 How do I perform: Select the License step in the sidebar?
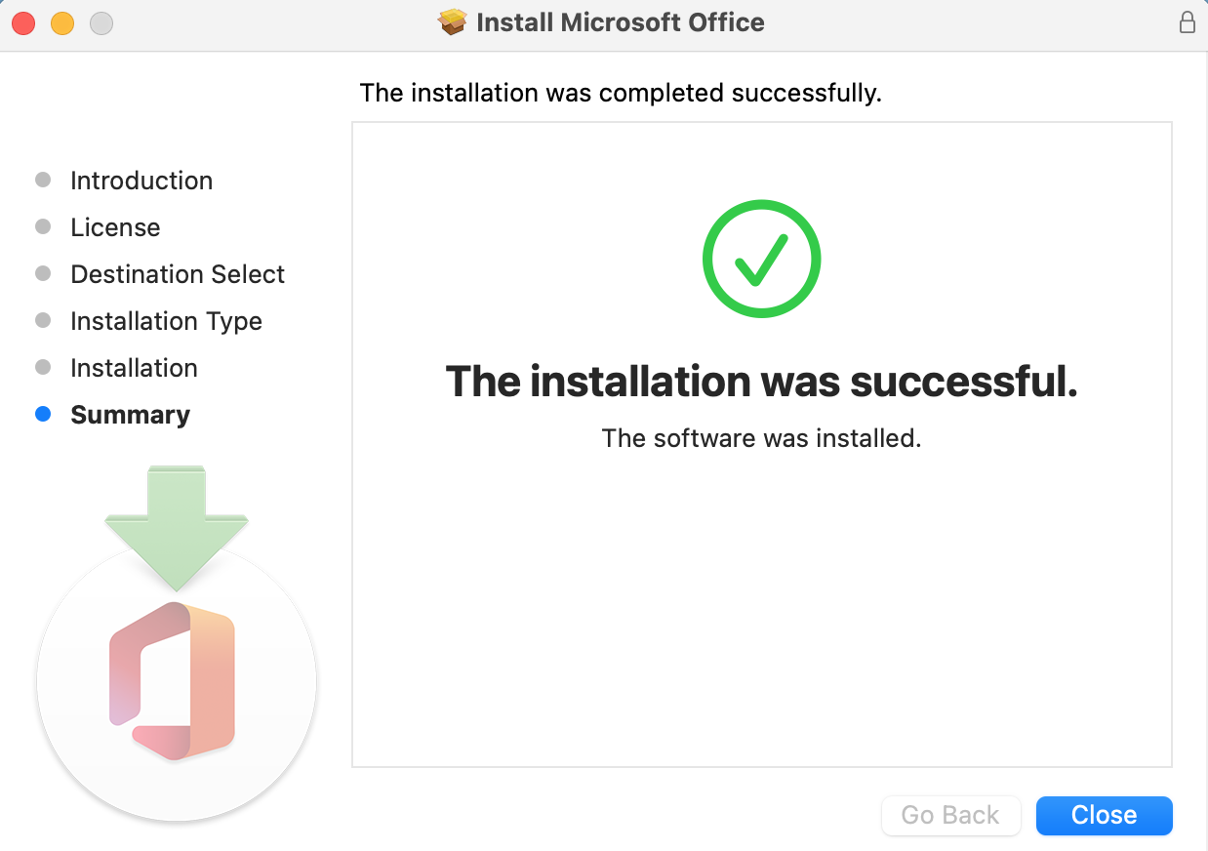click(x=115, y=227)
